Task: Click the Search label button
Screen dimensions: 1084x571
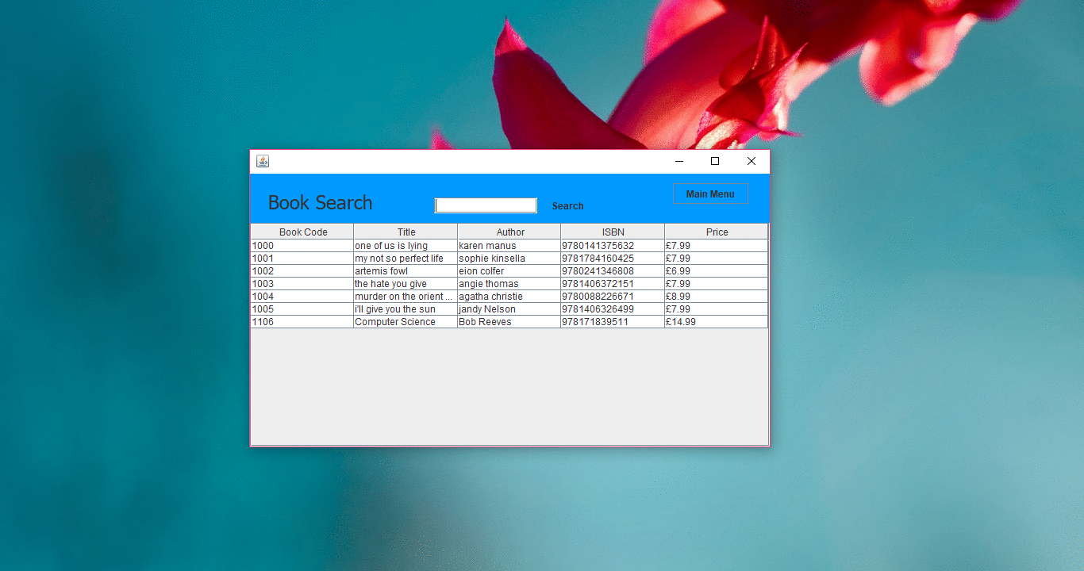Action: [x=567, y=206]
